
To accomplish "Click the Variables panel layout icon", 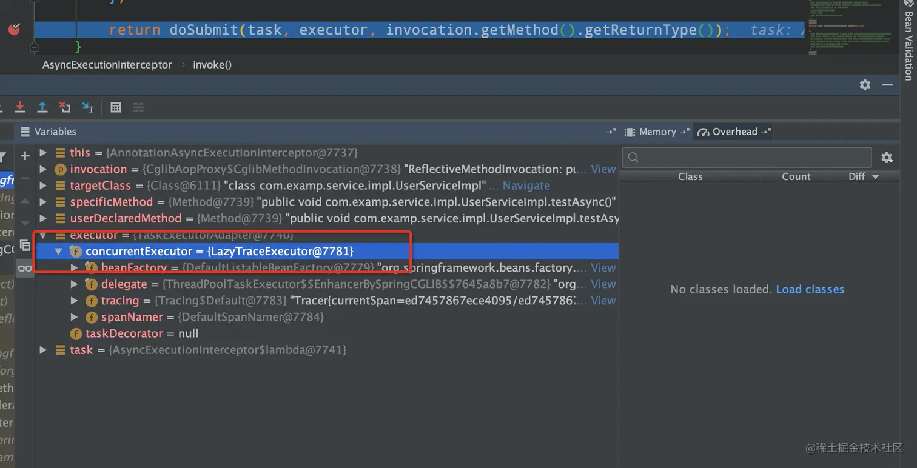I will coord(25,132).
